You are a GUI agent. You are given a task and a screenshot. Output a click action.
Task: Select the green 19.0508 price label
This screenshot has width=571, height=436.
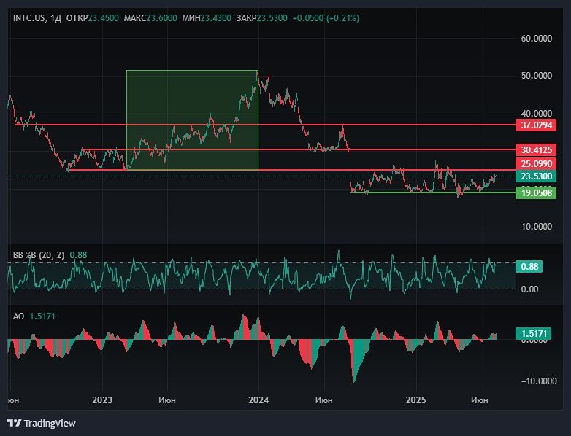(x=536, y=193)
